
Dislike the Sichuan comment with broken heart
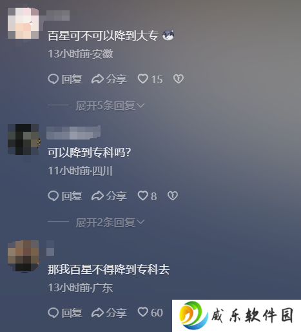(173, 196)
